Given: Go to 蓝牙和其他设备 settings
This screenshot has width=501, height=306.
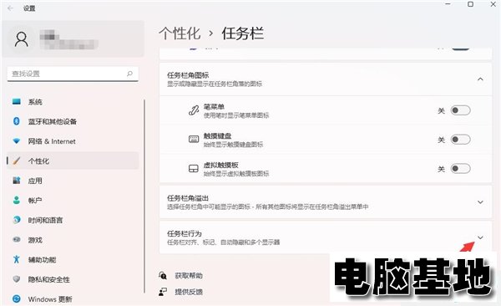Looking at the screenshot, I should coord(73,121).
